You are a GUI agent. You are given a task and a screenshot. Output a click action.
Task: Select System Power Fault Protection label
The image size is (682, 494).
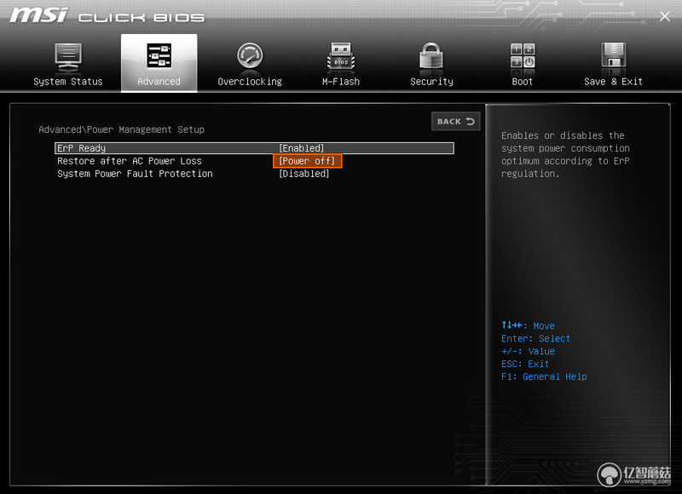click(x=135, y=174)
